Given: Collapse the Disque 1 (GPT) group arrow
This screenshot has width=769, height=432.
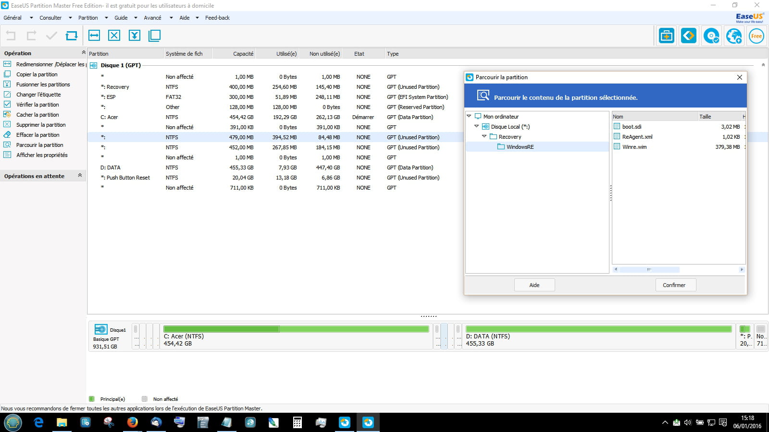Looking at the screenshot, I should [763, 65].
